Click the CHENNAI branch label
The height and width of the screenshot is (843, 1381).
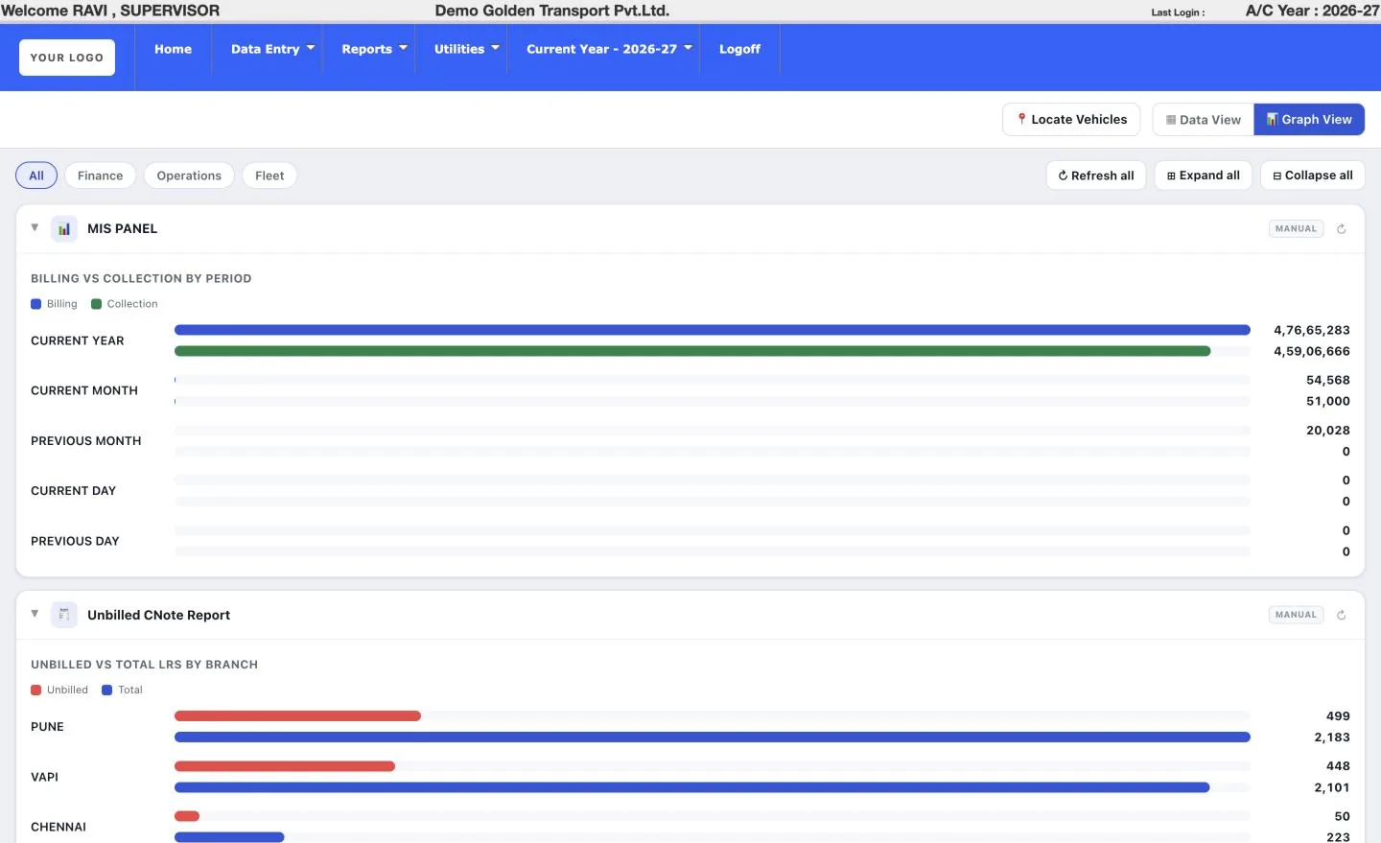[59, 828]
